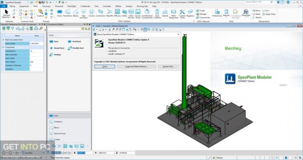The image size is (303, 160).
Task: Open the File menu
Action: click(4, 6)
